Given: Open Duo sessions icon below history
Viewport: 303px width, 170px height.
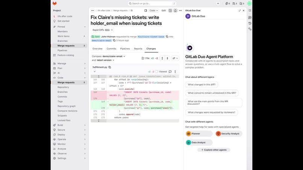Looking at the screenshot, I should (x=250, y=29).
